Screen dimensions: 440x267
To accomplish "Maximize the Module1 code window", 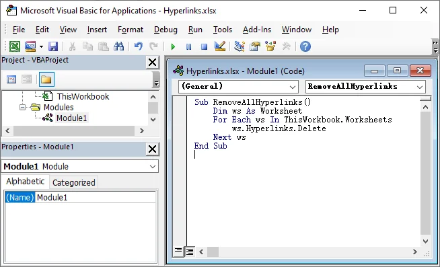I will tap(397, 71).
